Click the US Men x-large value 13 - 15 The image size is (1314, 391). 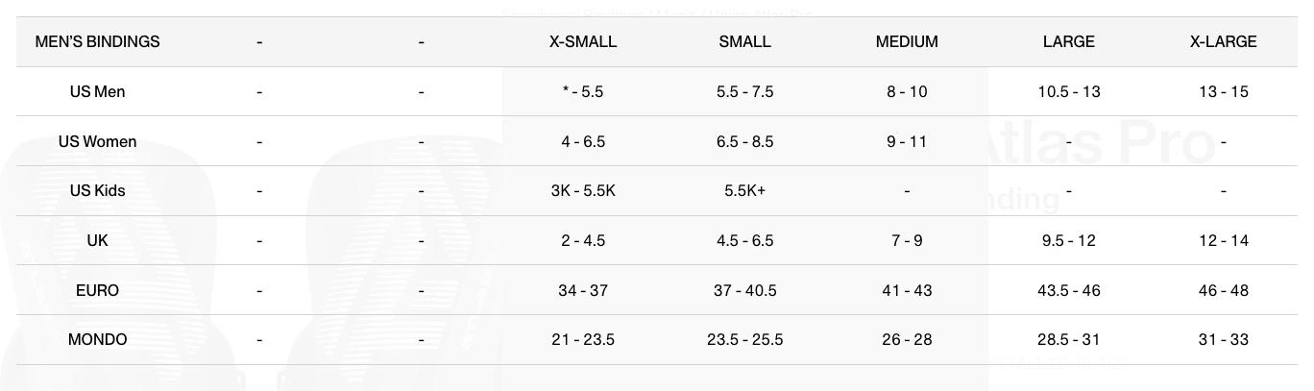point(1223,92)
